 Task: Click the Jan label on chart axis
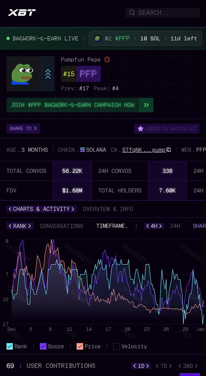(201, 329)
